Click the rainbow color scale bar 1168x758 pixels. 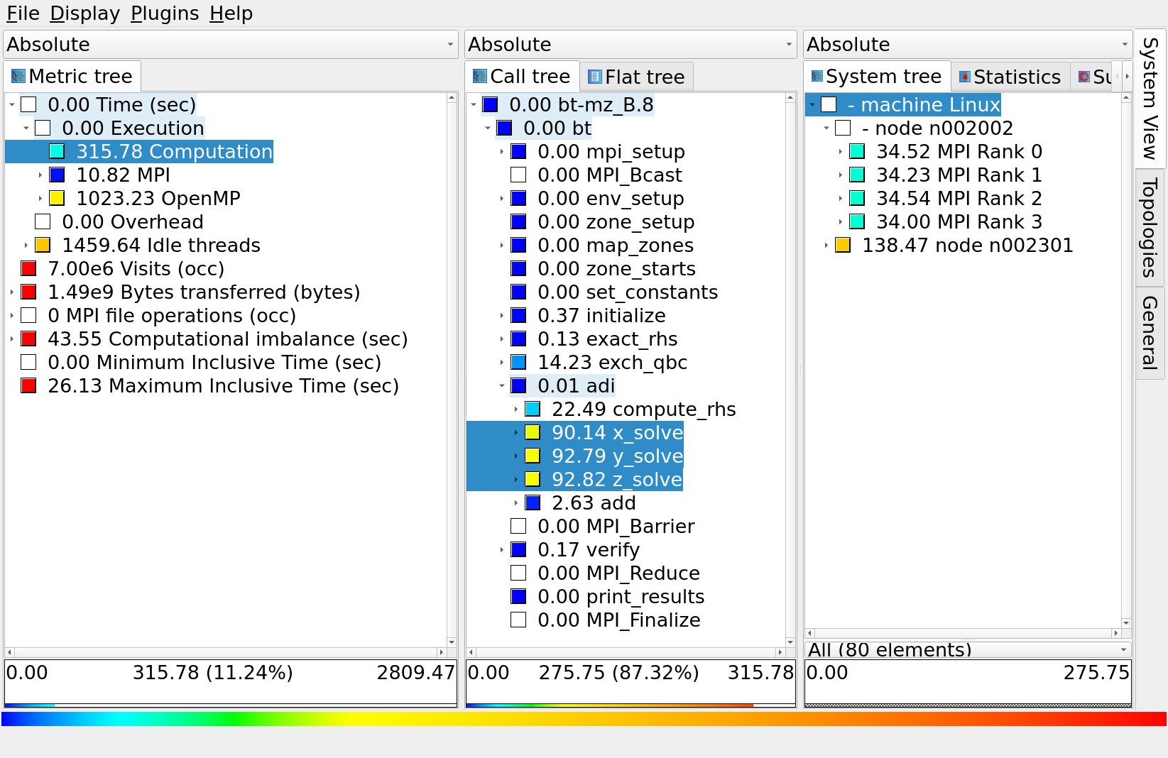(582, 719)
